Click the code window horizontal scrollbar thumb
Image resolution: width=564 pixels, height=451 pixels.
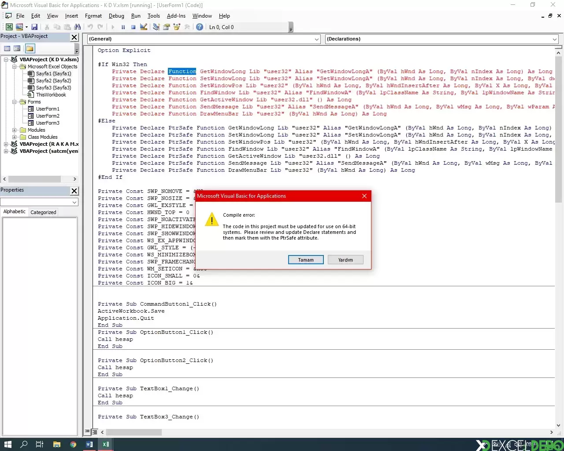click(134, 433)
